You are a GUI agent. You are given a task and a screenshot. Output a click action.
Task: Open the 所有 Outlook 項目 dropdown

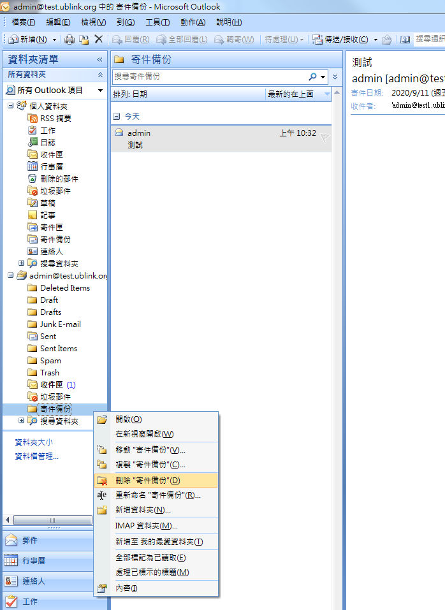coord(100,91)
